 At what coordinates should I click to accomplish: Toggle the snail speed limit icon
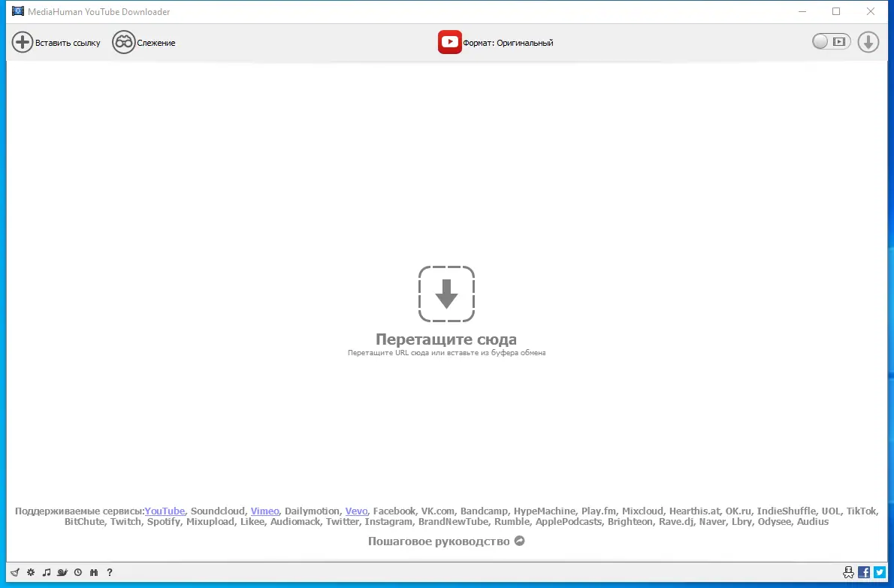(62, 573)
